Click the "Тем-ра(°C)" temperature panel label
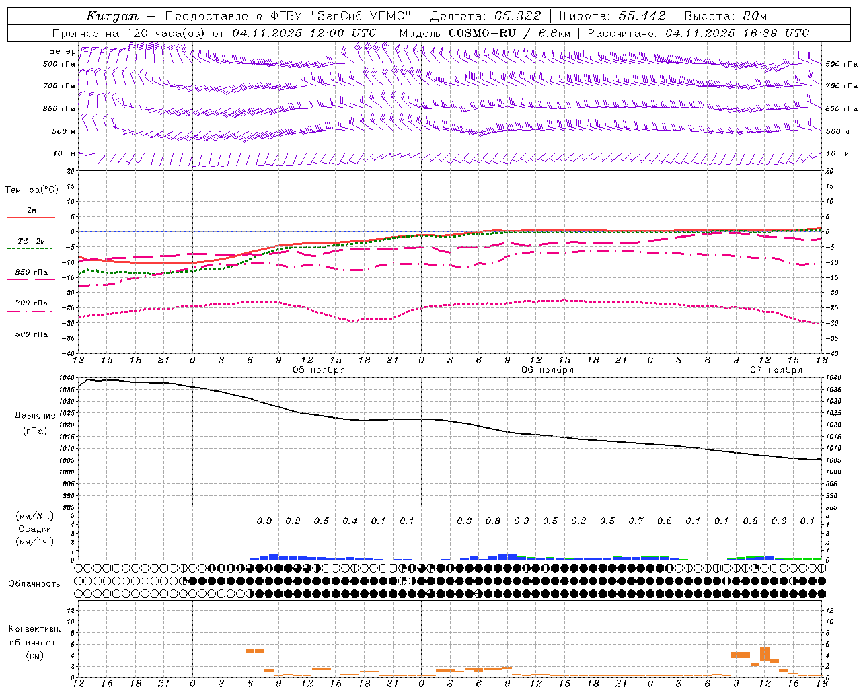861x689 pixels. 32,190
